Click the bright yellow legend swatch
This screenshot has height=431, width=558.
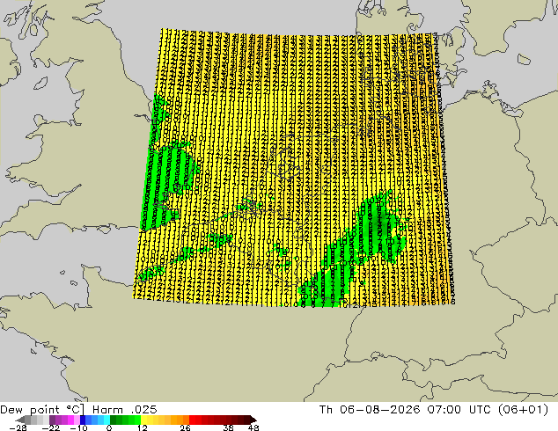coord(143,420)
